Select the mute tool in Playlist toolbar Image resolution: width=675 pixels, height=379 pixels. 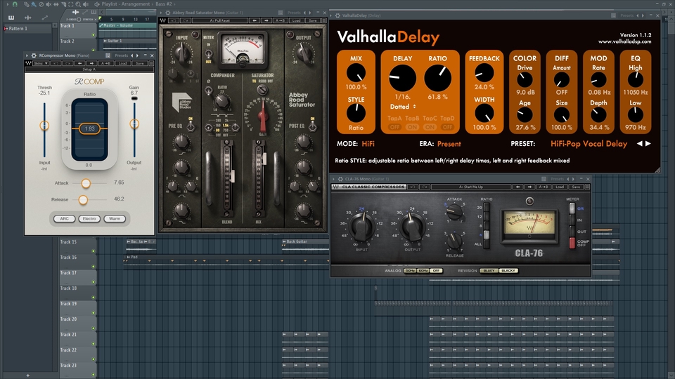[x=49, y=4]
